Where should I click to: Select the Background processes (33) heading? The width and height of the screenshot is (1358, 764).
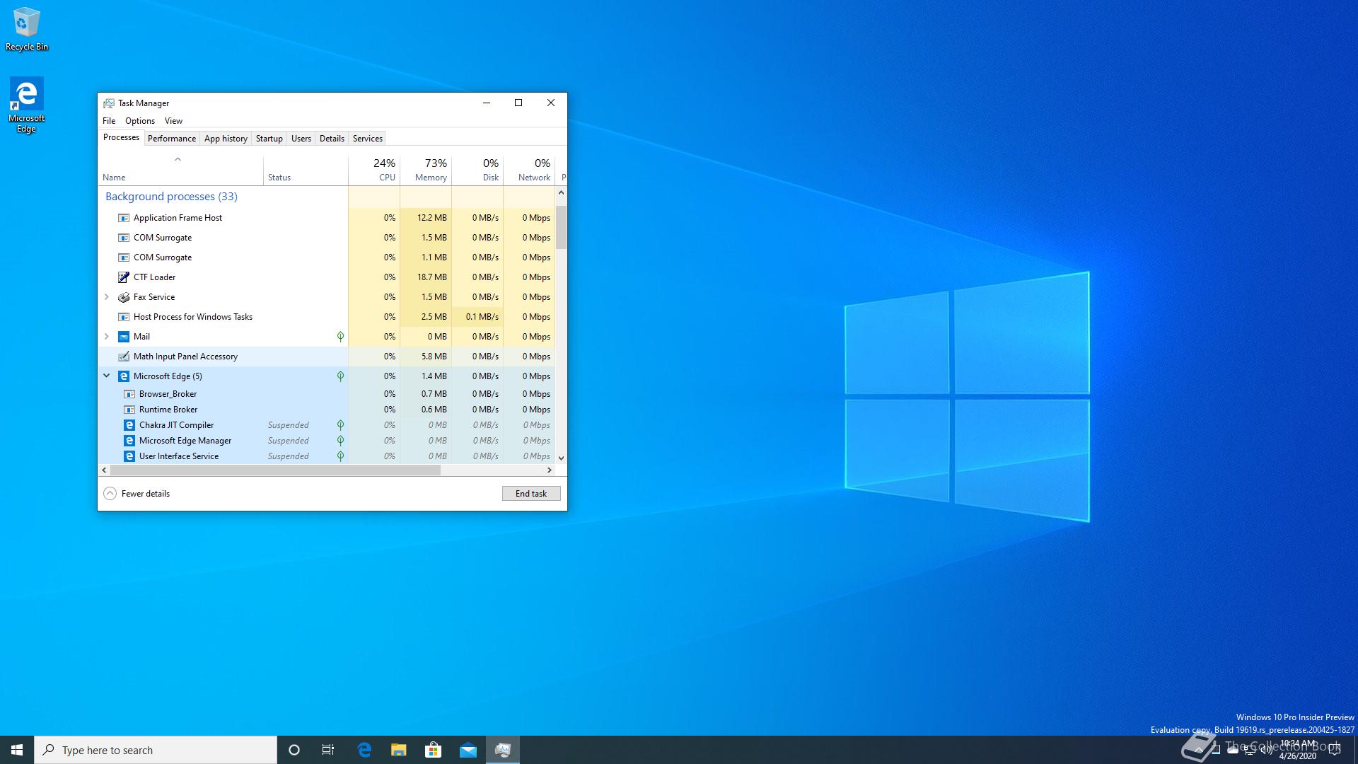coord(171,197)
